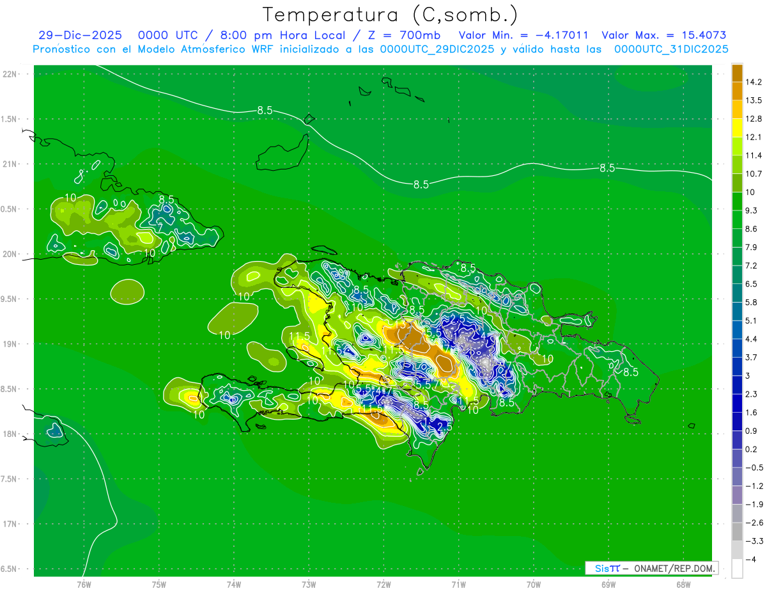Click the '76W' longitude label
Viewport: 767px width, 593px height.
pos(84,585)
